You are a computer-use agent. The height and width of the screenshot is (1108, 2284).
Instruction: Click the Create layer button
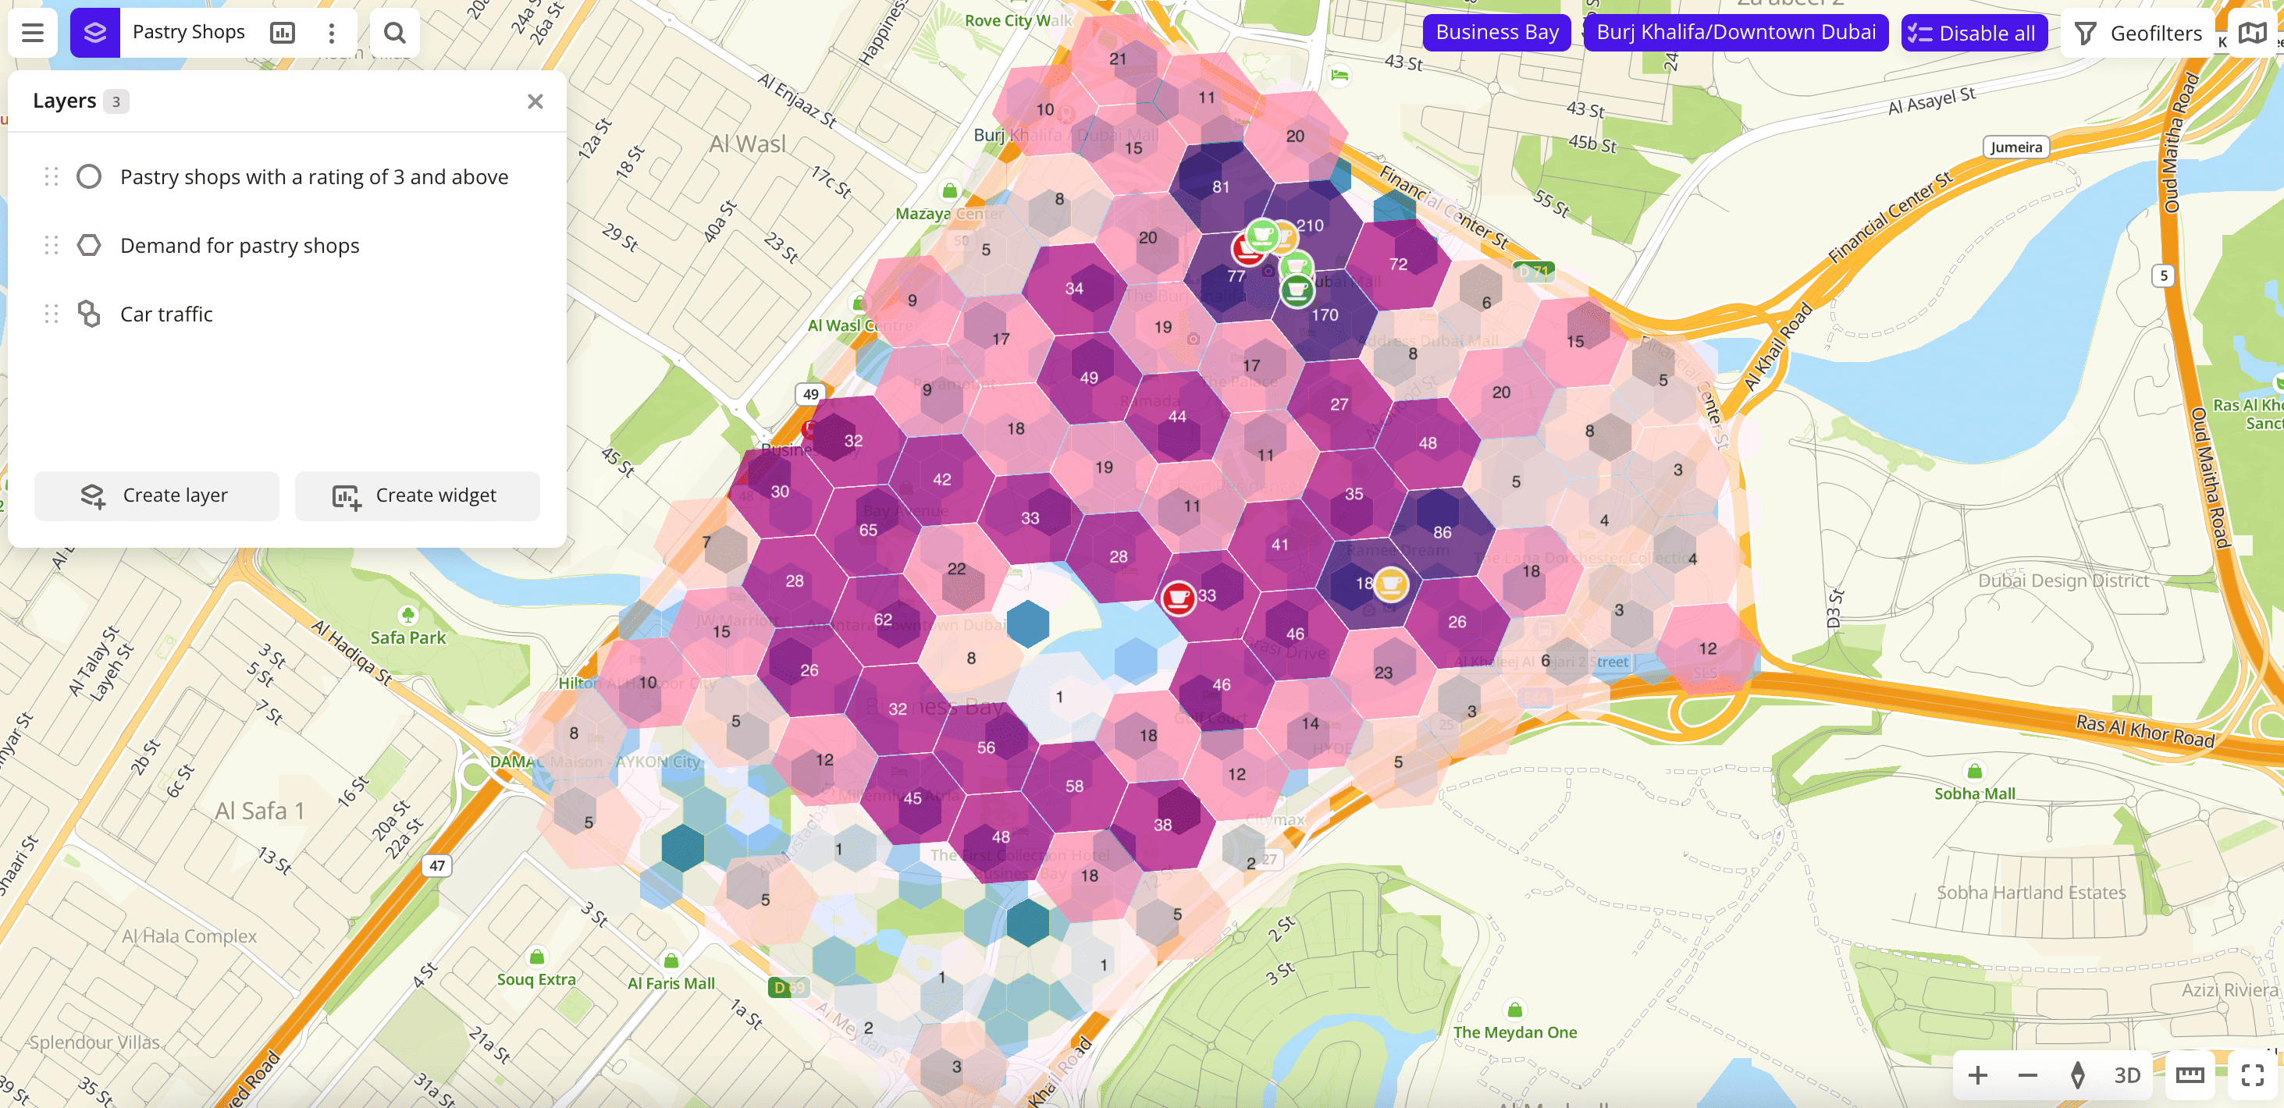point(157,495)
